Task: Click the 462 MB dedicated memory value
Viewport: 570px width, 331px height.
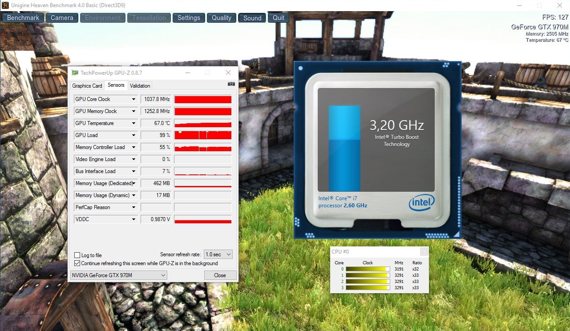Action: point(156,183)
